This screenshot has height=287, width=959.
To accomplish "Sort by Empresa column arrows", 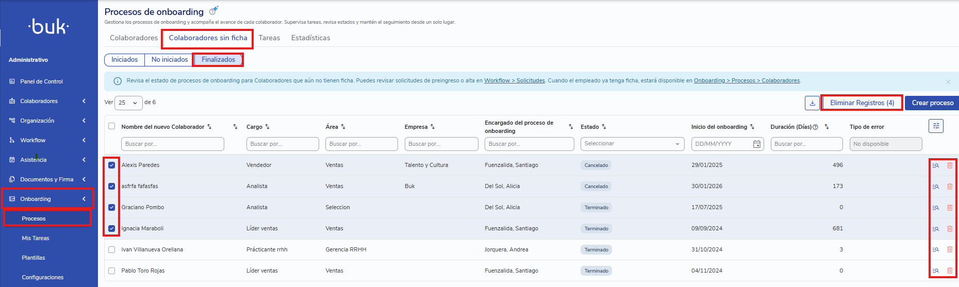I will (433, 127).
